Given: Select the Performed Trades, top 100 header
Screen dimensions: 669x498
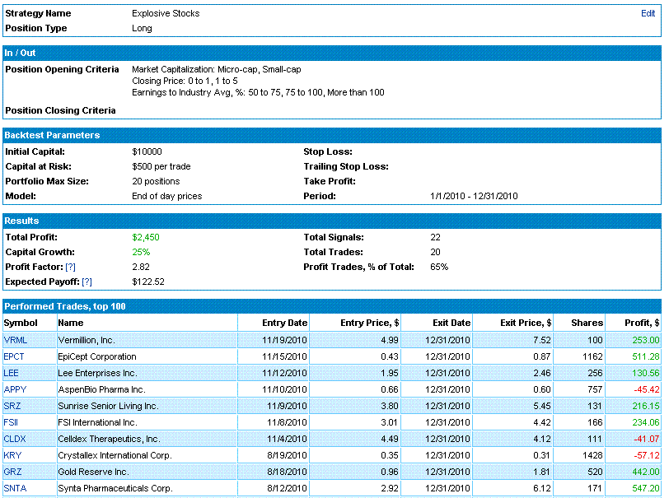Looking at the screenshot, I should (65, 306).
